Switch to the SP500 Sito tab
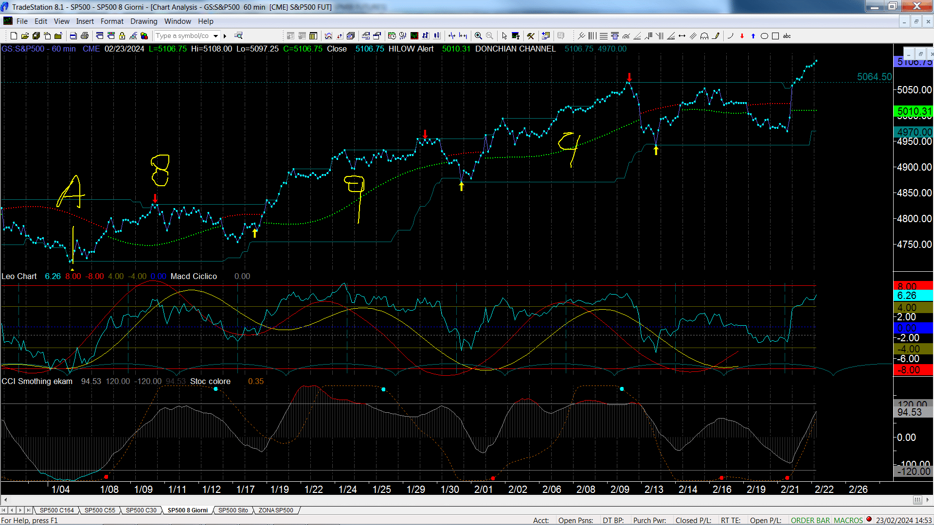This screenshot has height=525, width=934. (233, 510)
